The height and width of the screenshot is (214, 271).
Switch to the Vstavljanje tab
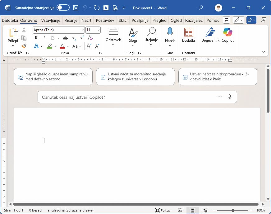tap(51, 20)
